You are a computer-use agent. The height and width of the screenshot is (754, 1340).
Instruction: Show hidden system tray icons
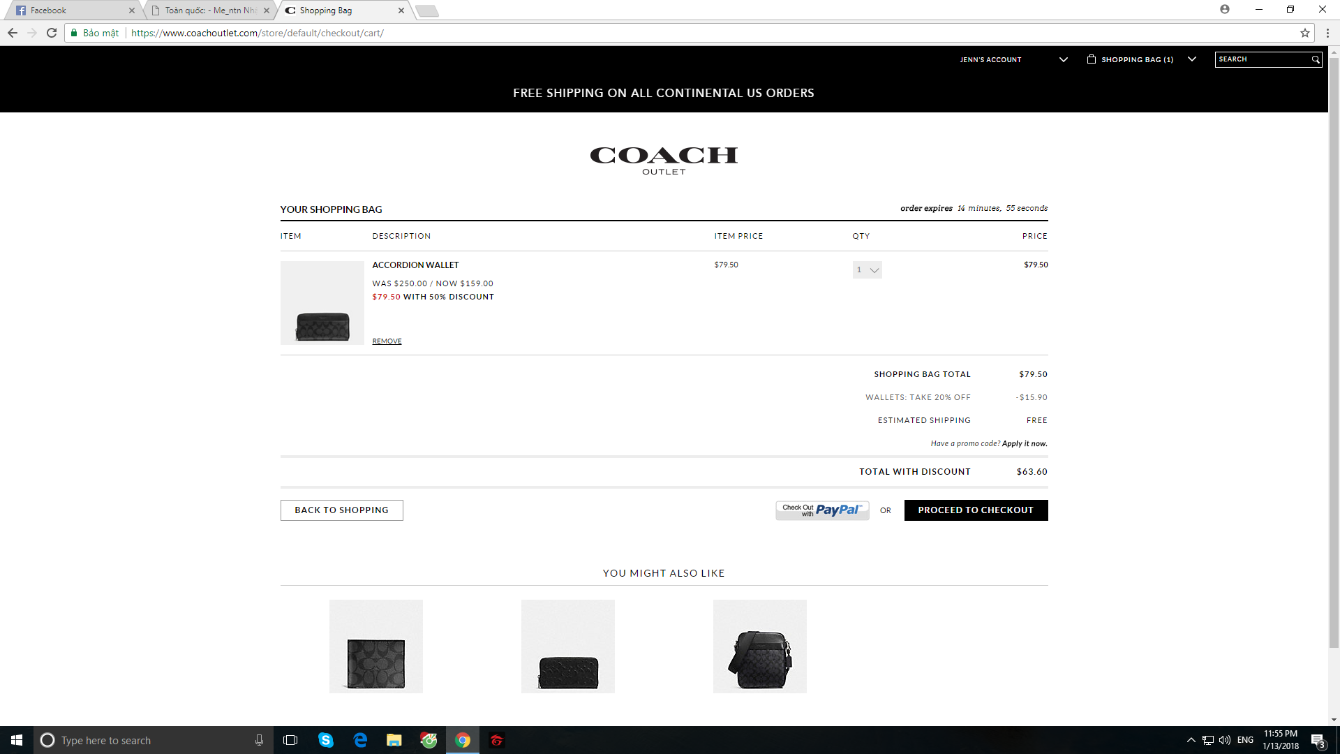[1191, 740]
